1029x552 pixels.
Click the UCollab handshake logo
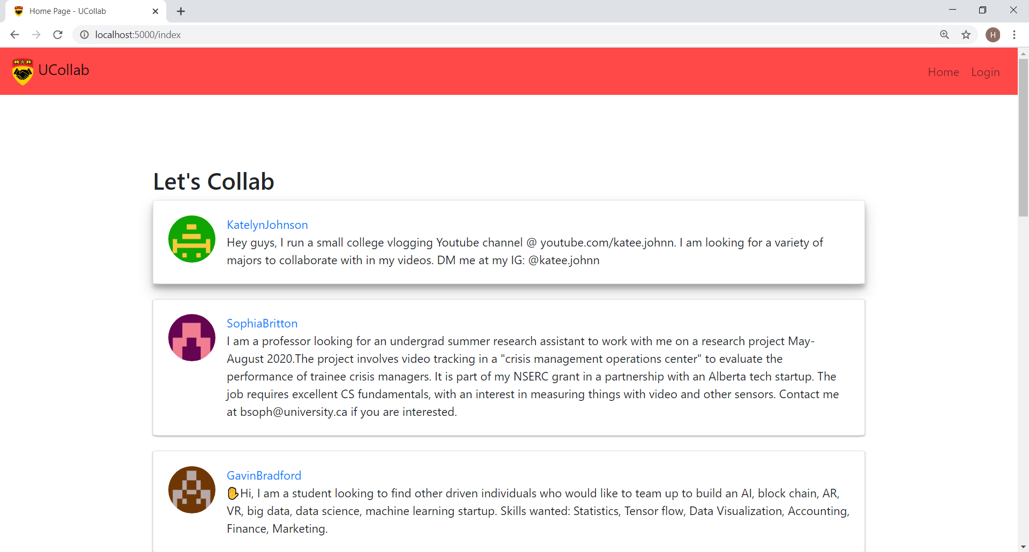pos(22,71)
